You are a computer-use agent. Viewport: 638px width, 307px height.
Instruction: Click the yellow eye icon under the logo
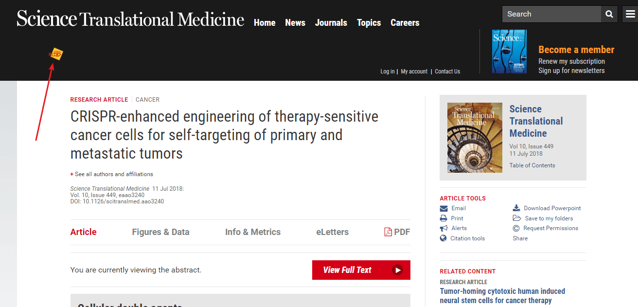point(56,54)
